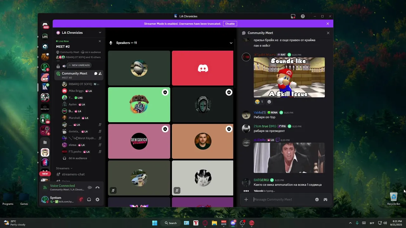The width and height of the screenshot is (406, 228).
Task: Open the Discord inbox icon in title bar
Action: click(x=293, y=16)
